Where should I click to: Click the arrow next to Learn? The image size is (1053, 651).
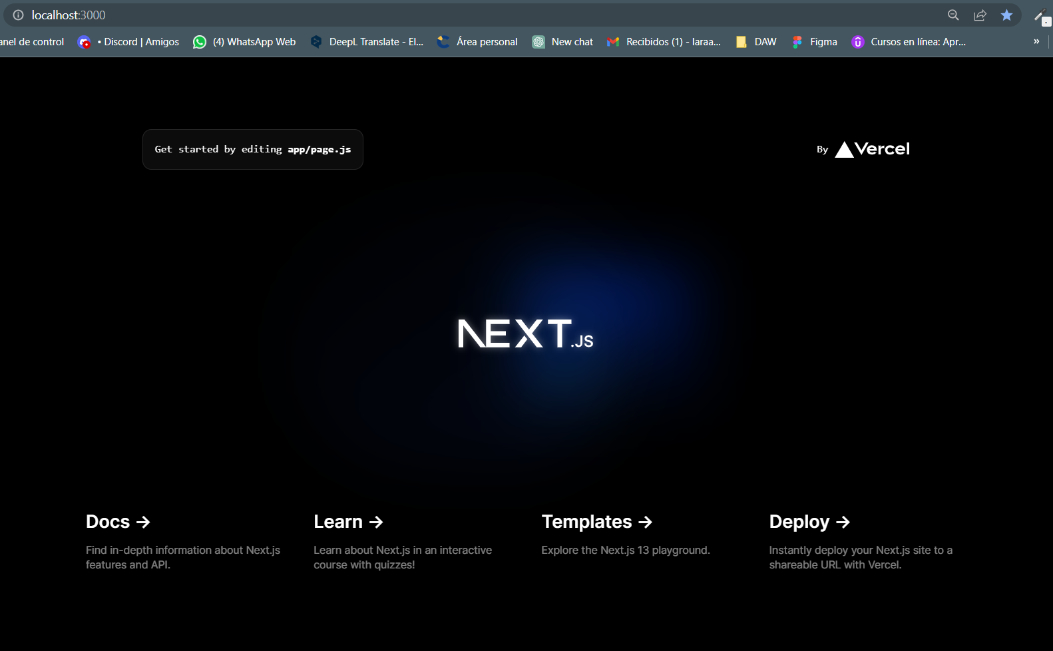pyautogui.click(x=376, y=522)
